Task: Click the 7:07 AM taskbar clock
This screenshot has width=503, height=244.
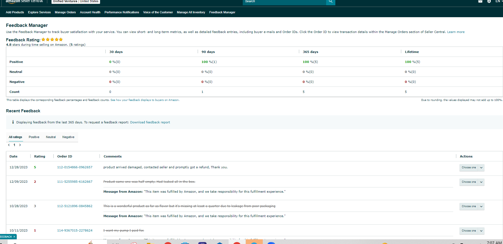Action: tap(494, 242)
